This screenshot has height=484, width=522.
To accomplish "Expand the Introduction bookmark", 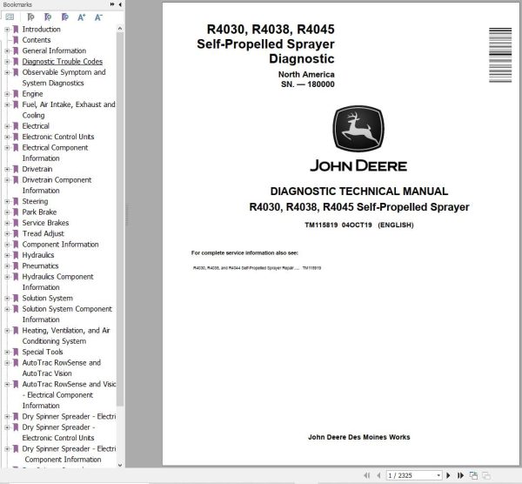I will click(7, 30).
